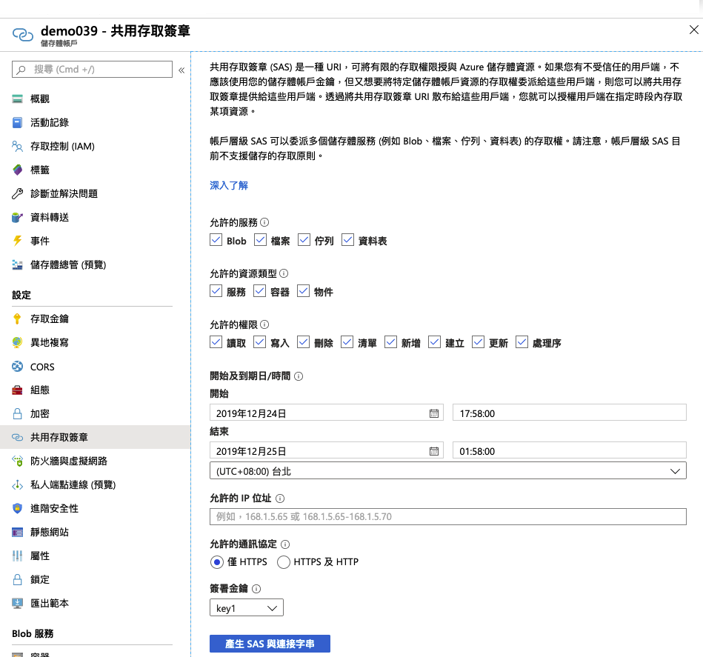Toggle the 刪除 permission checkbox

coord(304,342)
